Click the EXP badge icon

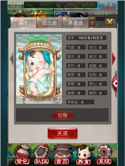(91, 19)
